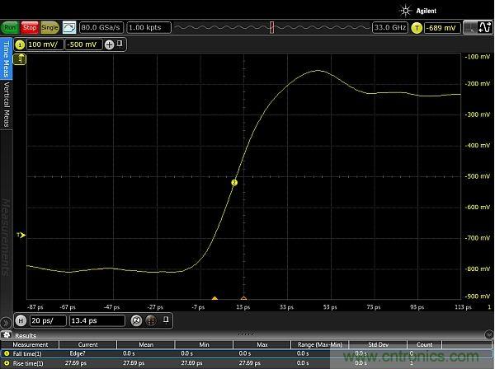The image size is (495, 369).
Task: Click the yellow trigger T icon
Action: pos(417,27)
